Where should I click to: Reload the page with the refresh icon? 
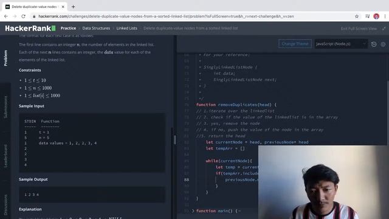(23, 16)
